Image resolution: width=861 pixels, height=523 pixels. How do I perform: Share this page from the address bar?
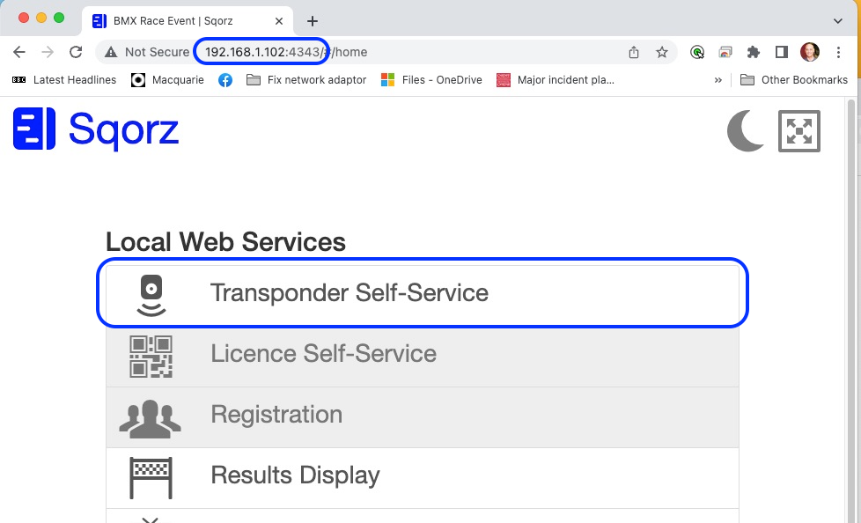pos(634,52)
